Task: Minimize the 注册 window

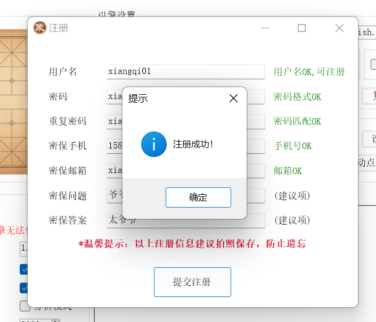Action: (264, 28)
